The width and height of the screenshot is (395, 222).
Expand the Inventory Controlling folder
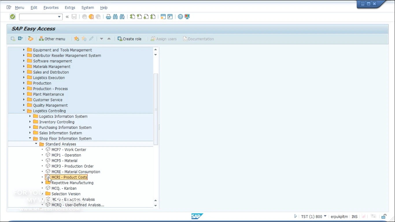[x=30, y=122]
